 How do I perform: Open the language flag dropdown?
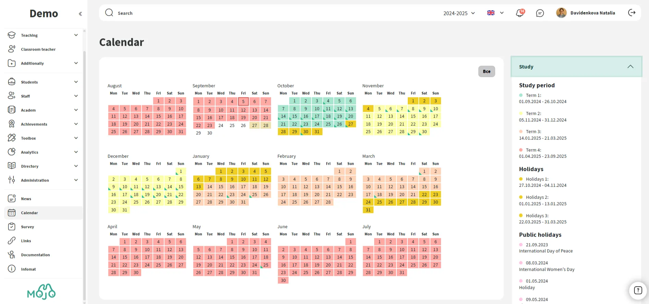pyautogui.click(x=495, y=13)
